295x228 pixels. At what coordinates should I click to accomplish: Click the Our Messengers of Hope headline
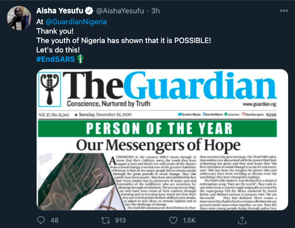pyautogui.click(x=158, y=145)
